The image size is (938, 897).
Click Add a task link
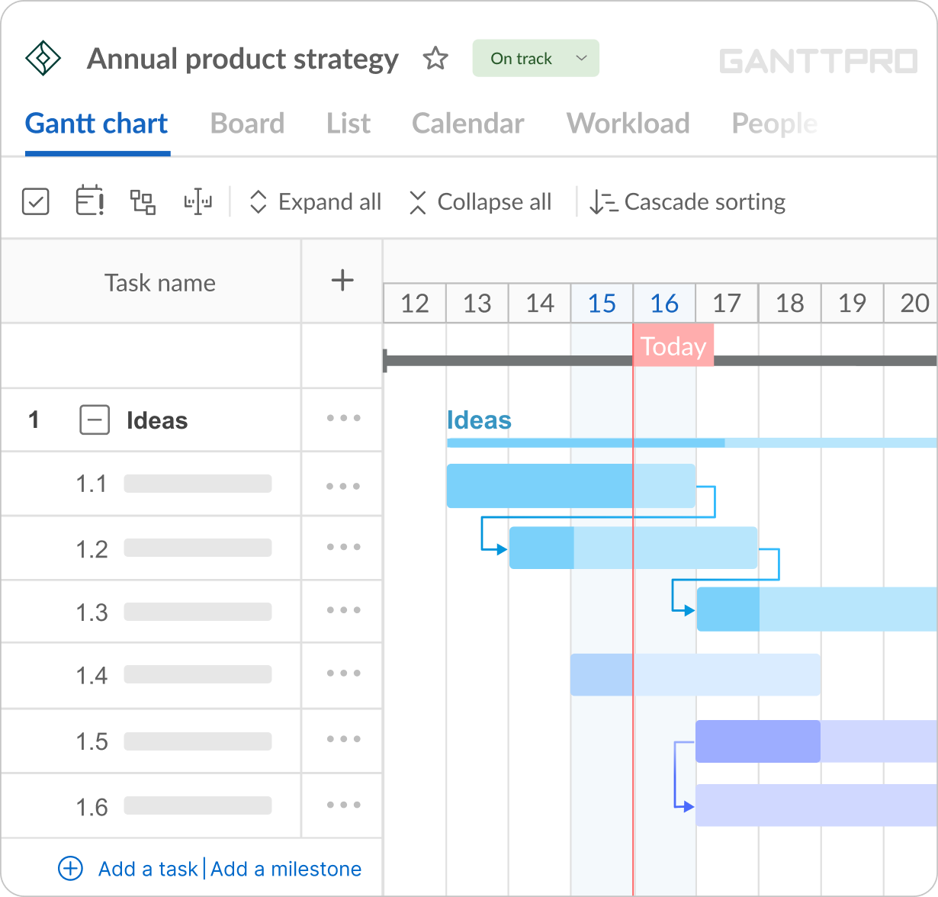pyautogui.click(x=148, y=869)
